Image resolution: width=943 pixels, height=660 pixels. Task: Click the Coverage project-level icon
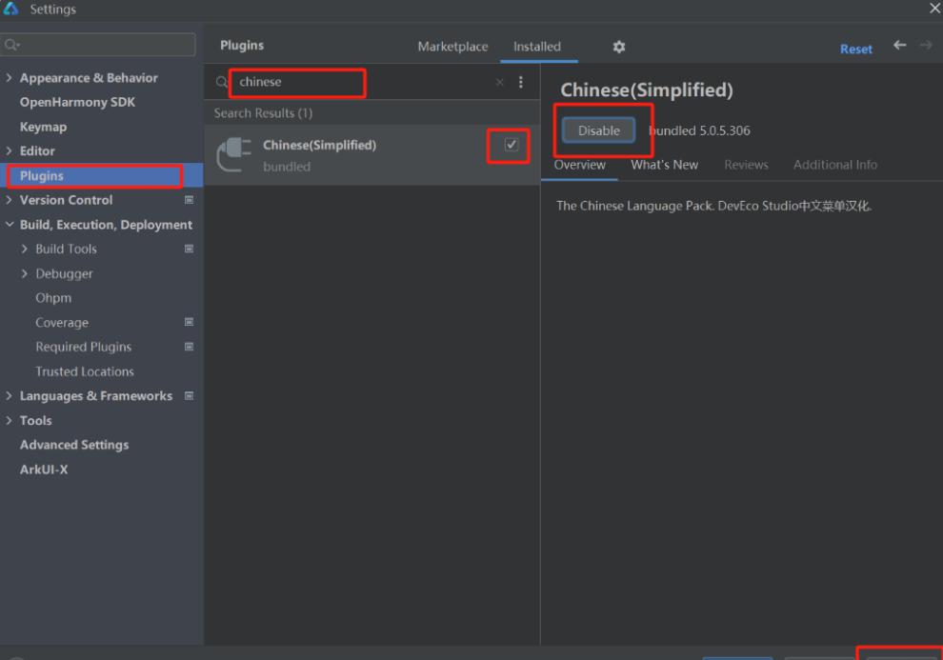[x=189, y=322]
